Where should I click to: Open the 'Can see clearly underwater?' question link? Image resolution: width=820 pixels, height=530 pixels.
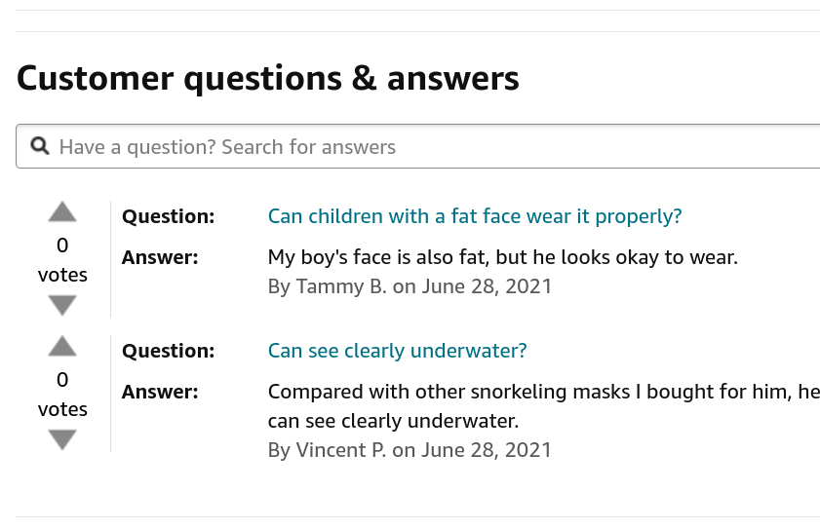[397, 351]
